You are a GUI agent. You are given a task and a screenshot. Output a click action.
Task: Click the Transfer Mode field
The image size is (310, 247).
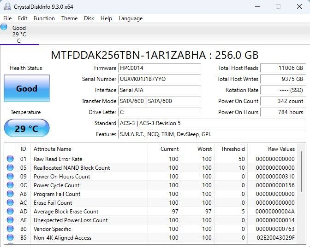tap(159, 101)
